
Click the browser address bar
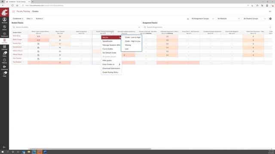click(133, 6)
